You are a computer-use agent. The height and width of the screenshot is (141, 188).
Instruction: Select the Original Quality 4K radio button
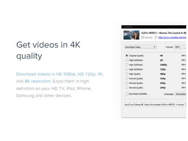click(127, 56)
